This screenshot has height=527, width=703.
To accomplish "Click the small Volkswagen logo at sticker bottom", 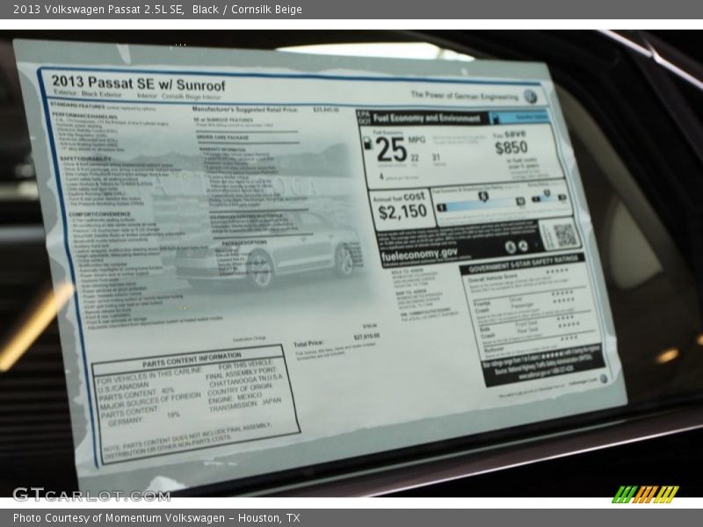I will coord(603,379).
